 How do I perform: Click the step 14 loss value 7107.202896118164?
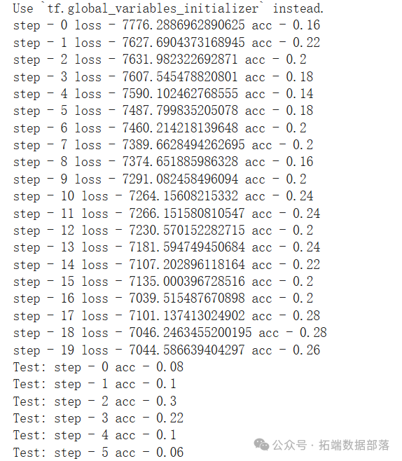pyautogui.click(x=186, y=264)
